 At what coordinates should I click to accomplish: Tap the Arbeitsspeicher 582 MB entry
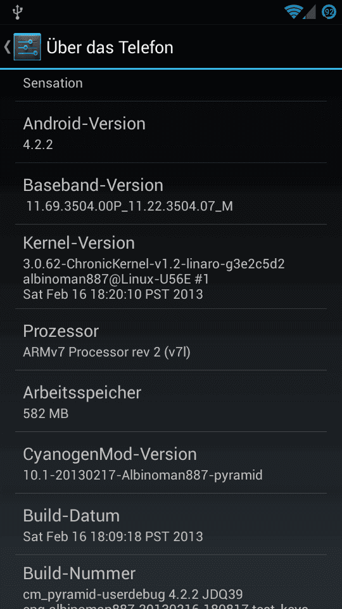(x=171, y=401)
